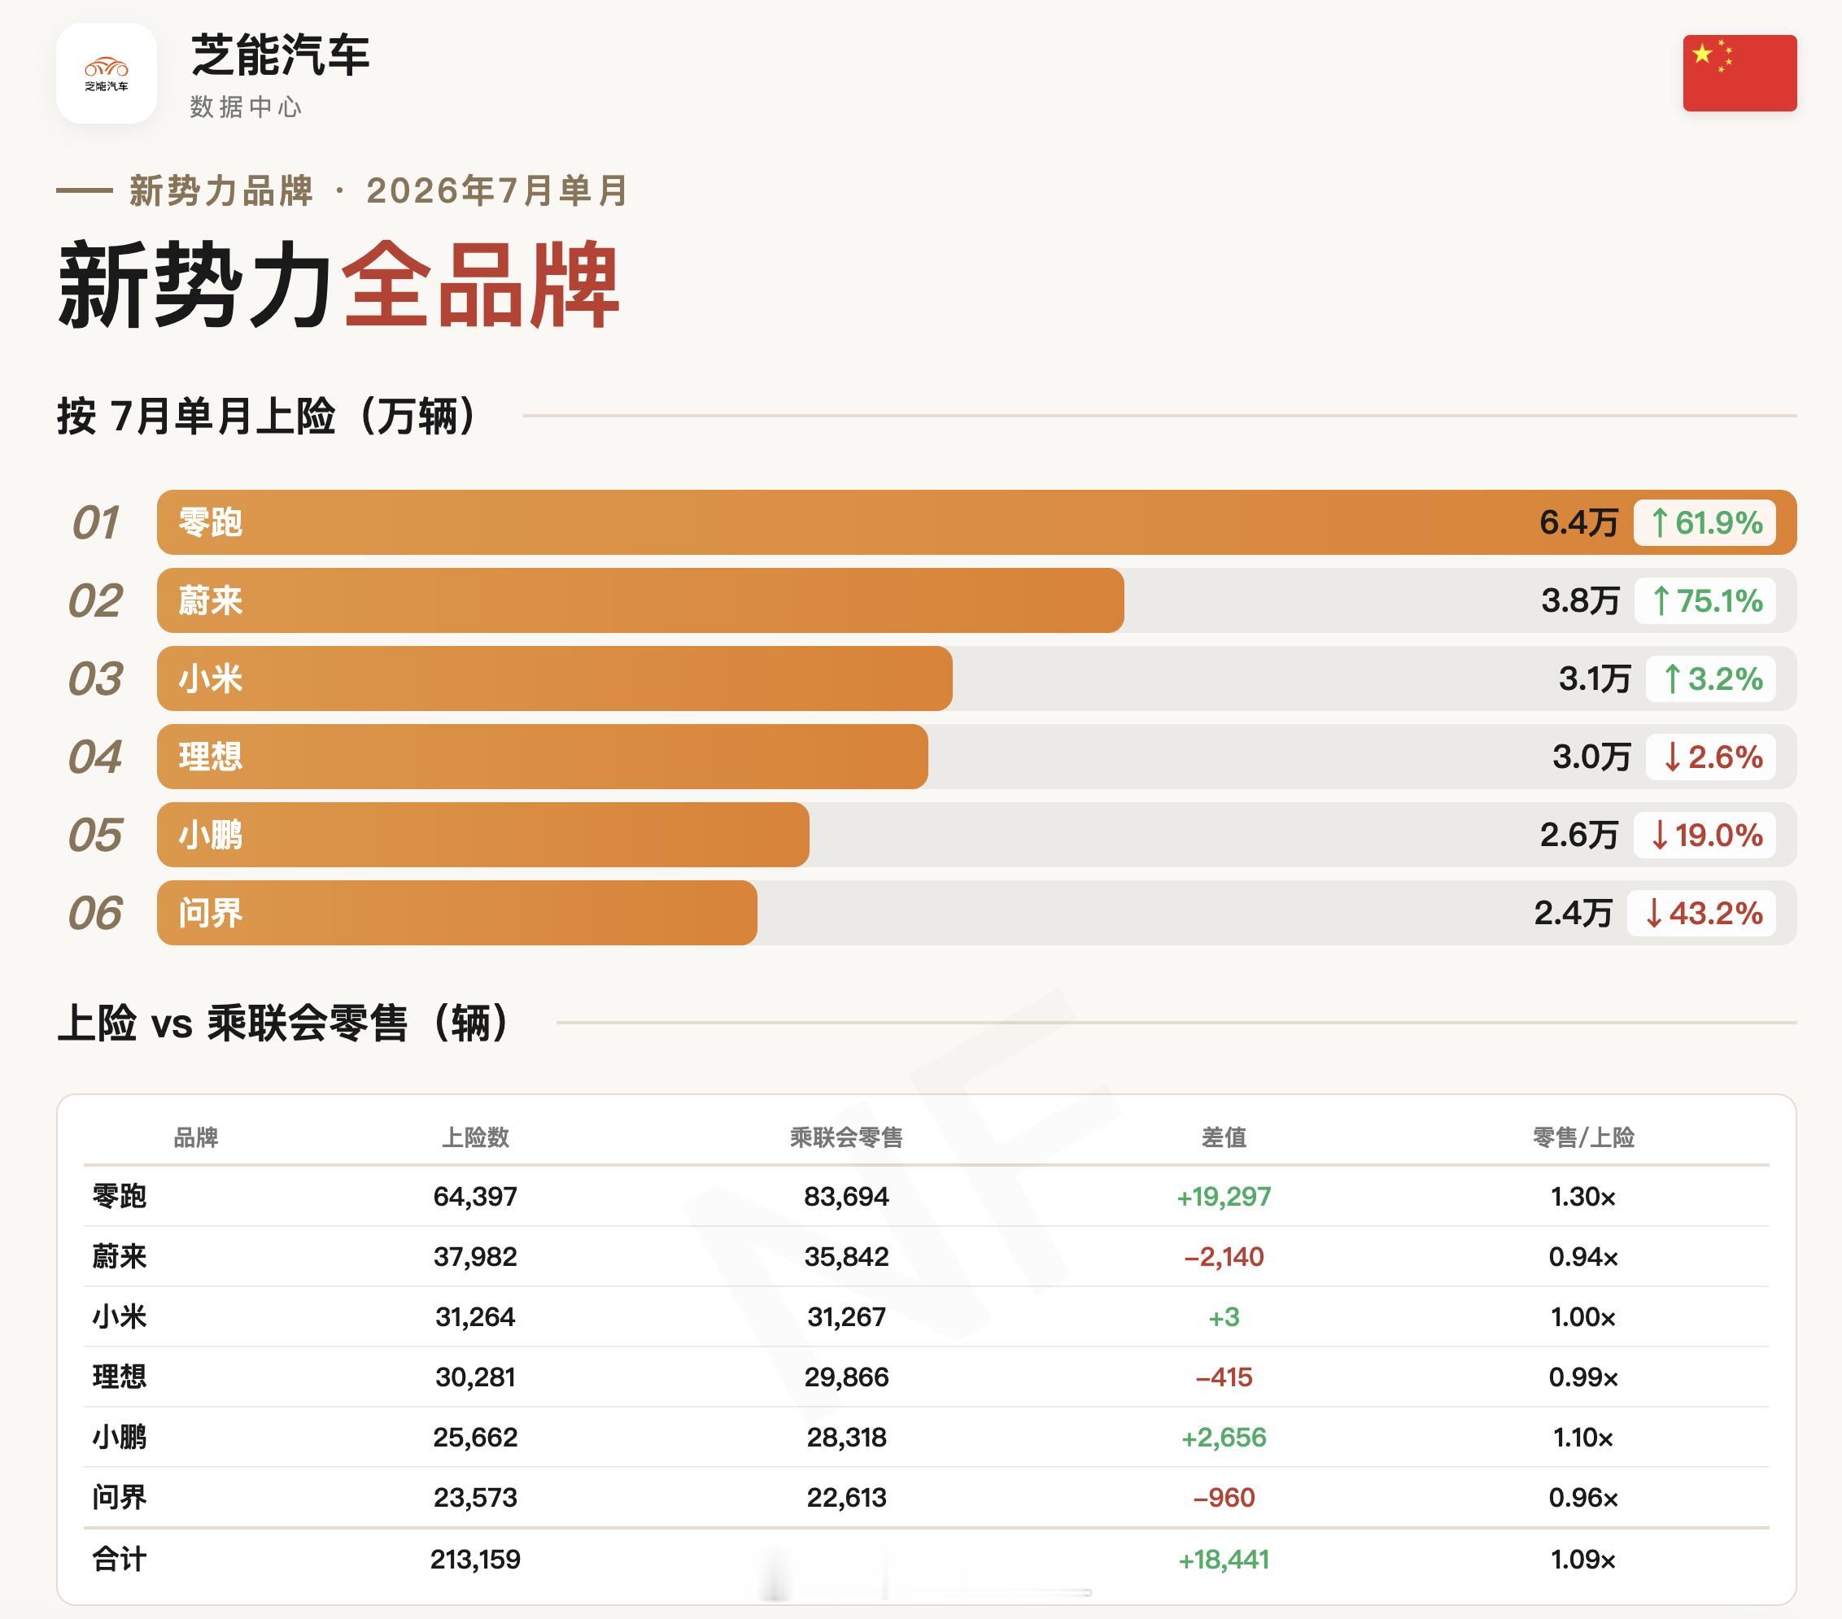
Task: Click the ↓43.2% decline badge
Action: click(x=1701, y=913)
